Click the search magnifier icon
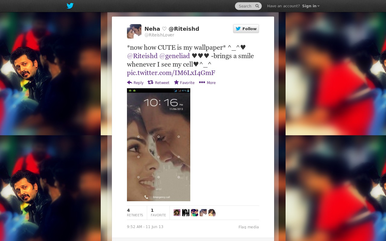 tap(257, 6)
